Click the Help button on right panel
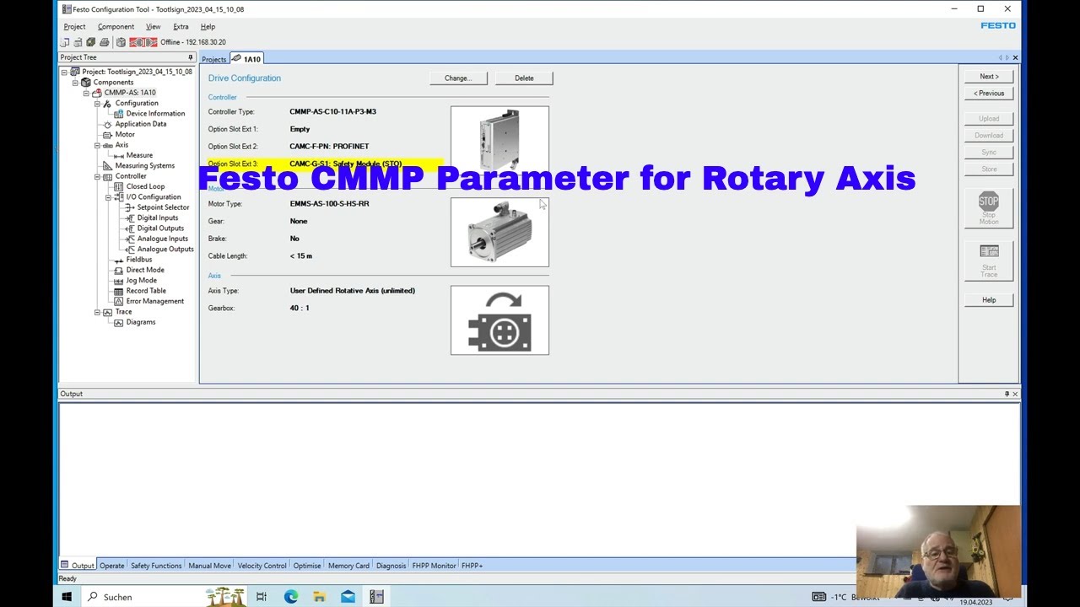The image size is (1080, 607). click(x=989, y=300)
